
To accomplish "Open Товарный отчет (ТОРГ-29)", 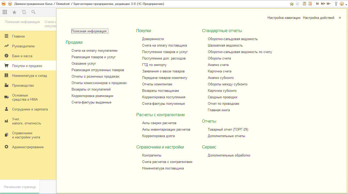I will coord(228,130).
